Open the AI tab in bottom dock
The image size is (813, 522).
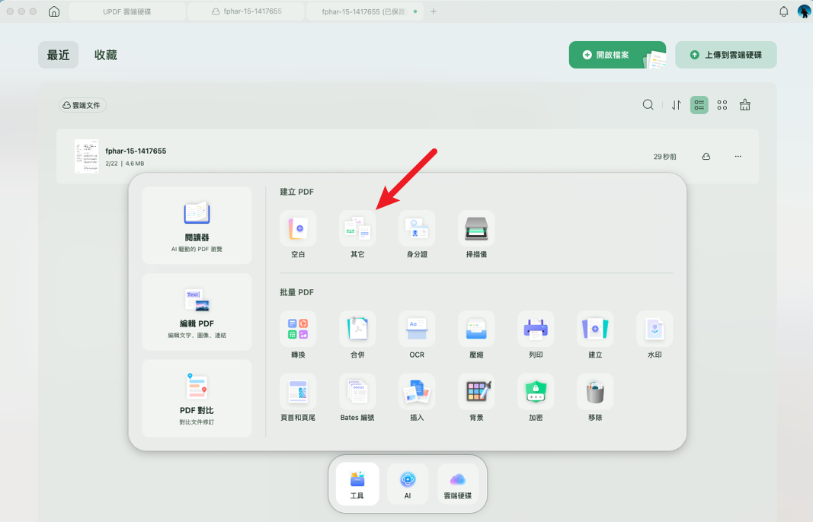tap(408, 484)
